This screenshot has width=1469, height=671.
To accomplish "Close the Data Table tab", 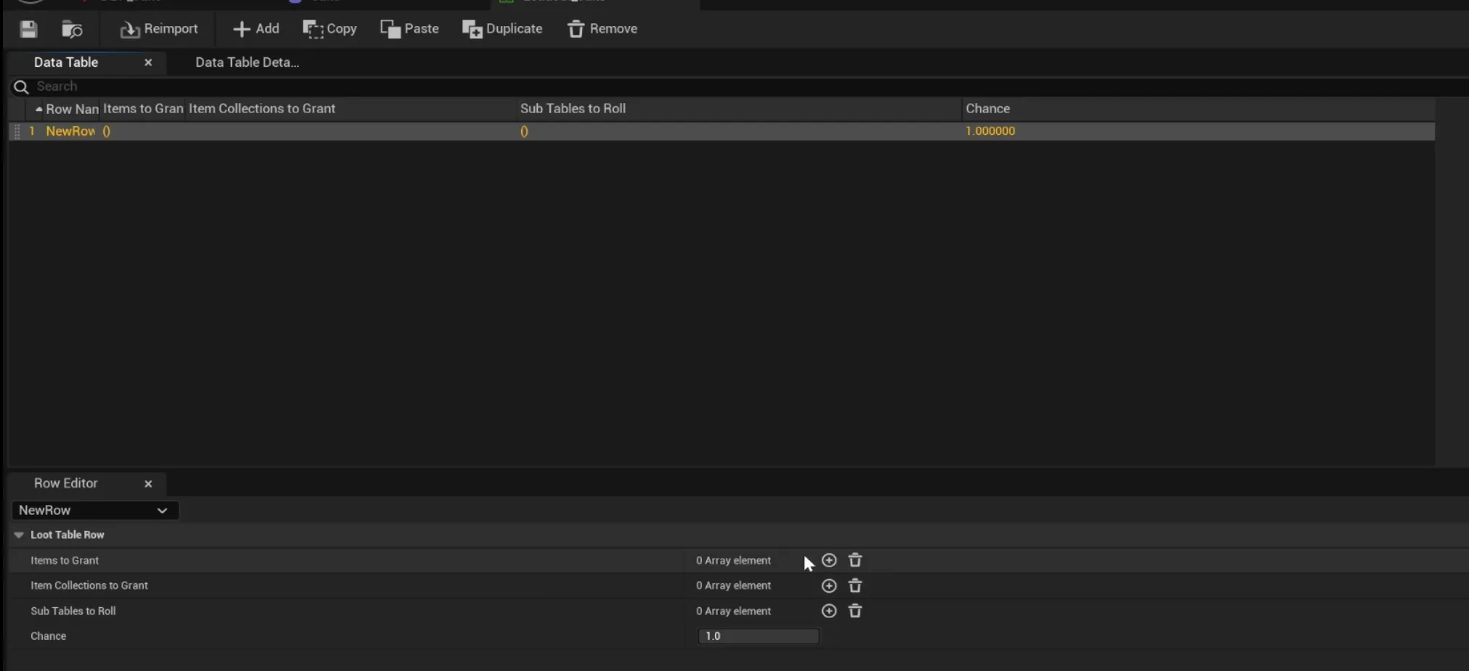I will (x=148, y=62).
